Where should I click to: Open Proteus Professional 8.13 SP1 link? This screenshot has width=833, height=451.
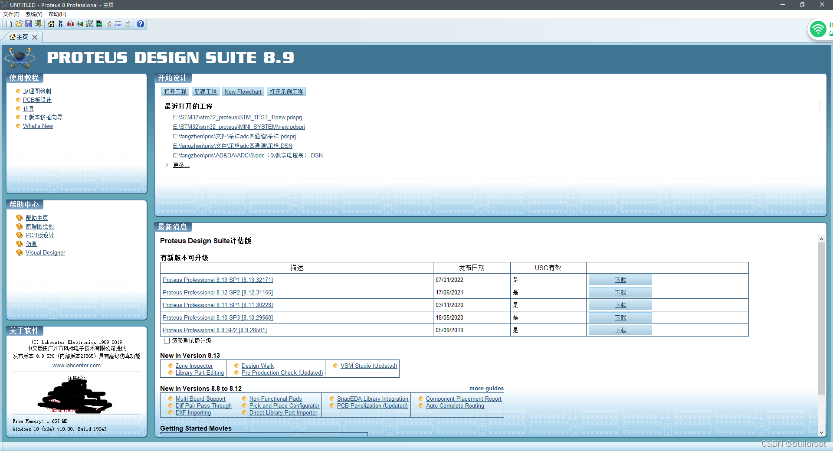point(218,280)
